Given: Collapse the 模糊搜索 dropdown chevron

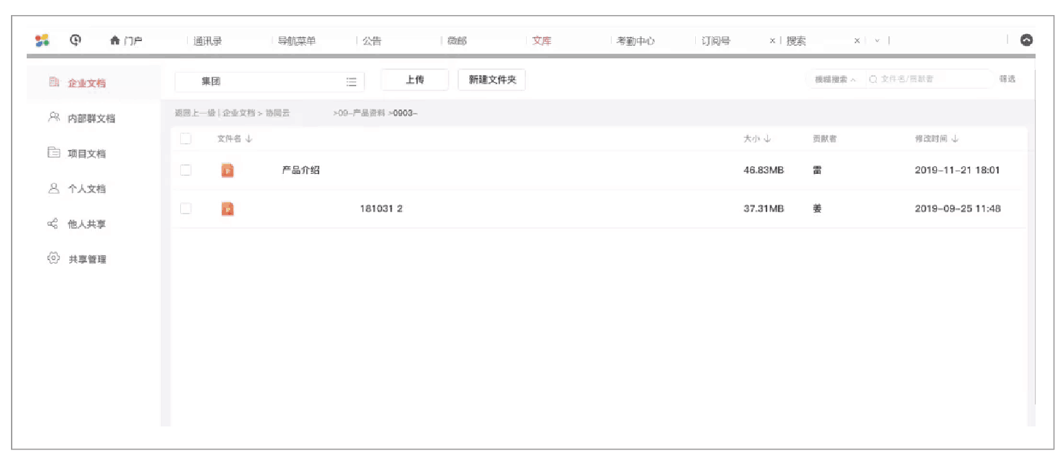Looking at the screenshot, I should (853, 79).
